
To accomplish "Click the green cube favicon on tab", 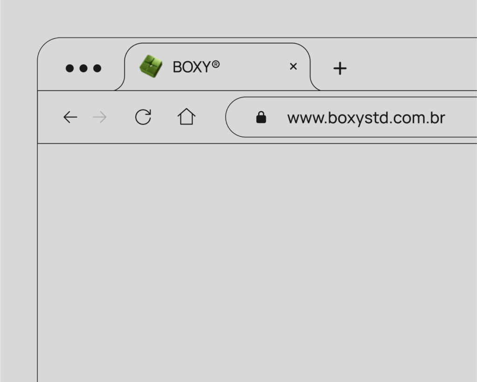I will pos(151,66).
